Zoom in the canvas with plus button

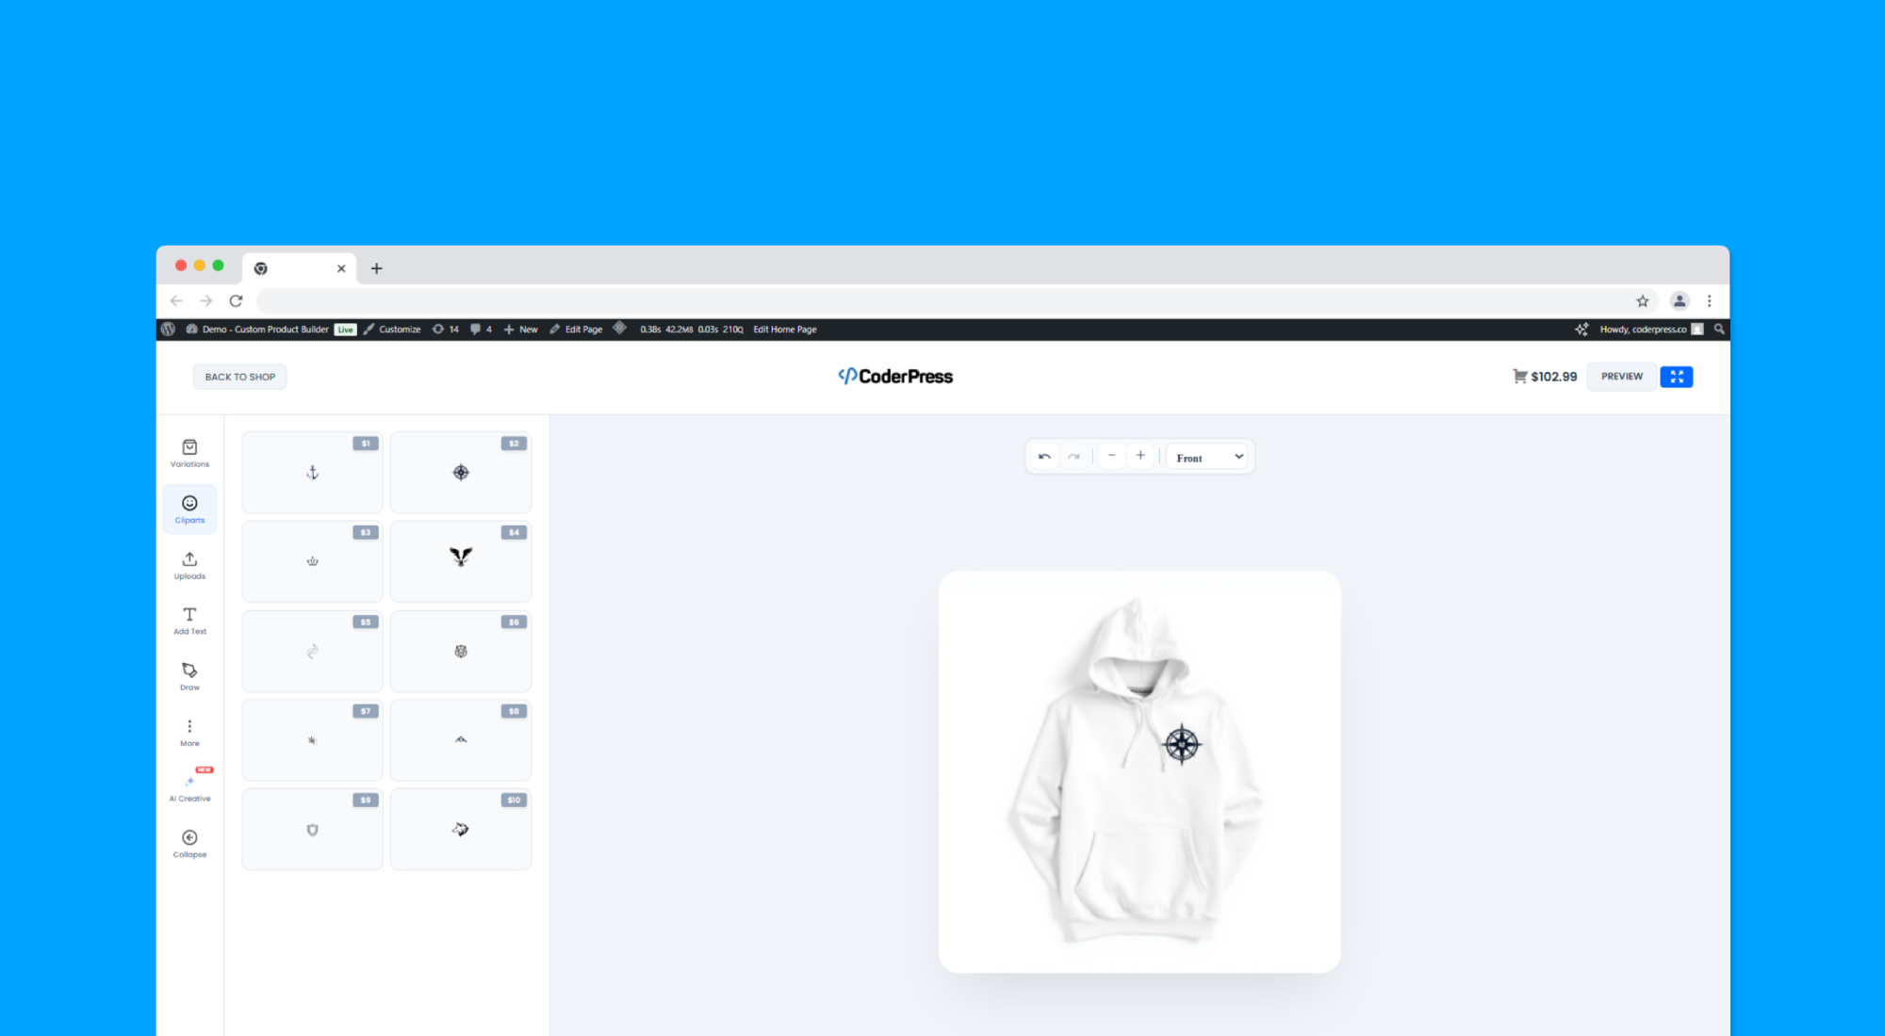(x=1140, y=456)
